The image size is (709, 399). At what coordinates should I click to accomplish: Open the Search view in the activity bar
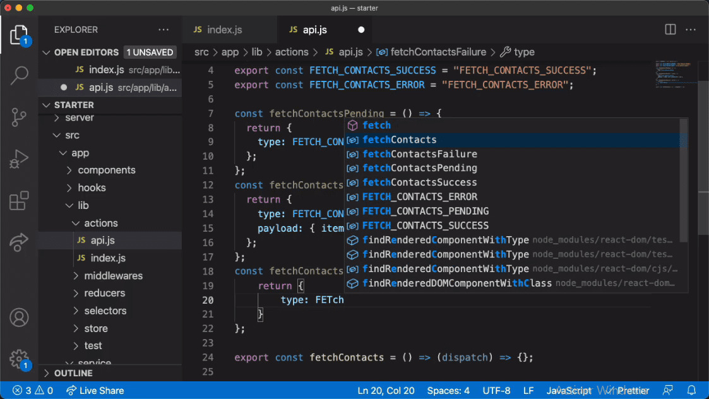(19, 74)
